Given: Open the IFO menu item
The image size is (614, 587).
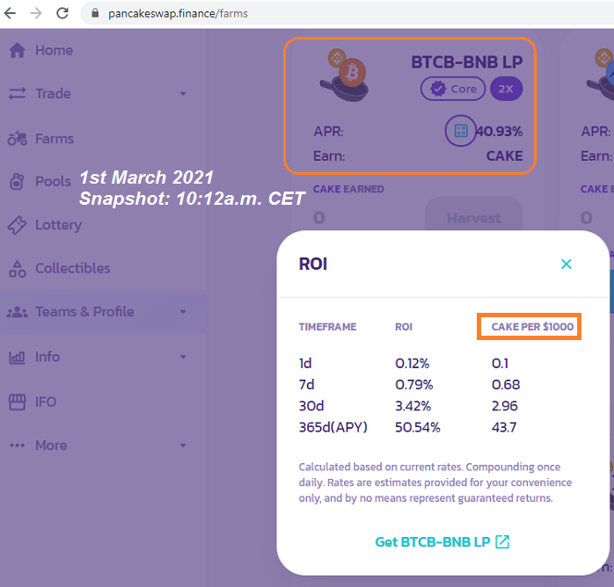Looking at the screenshot, I should [46, 402].
